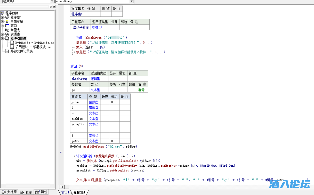Click the 程序数据 root icon
The width and height of the screenshot is (314, 195).
[x=3, y=13]
